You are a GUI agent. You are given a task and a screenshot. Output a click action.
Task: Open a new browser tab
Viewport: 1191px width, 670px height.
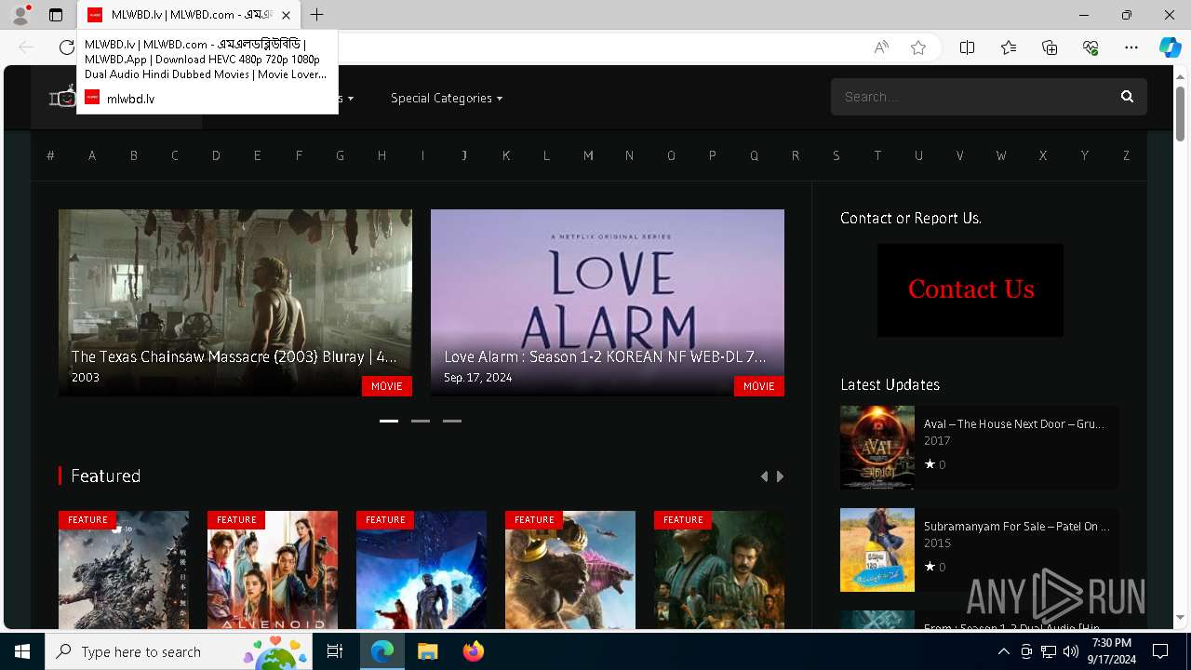[x=317, y=15]
